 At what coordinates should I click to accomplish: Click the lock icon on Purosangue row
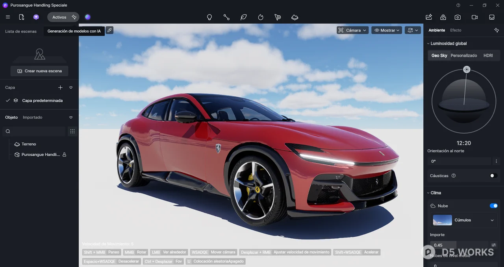pyautogui.click(x=64, y=155)
